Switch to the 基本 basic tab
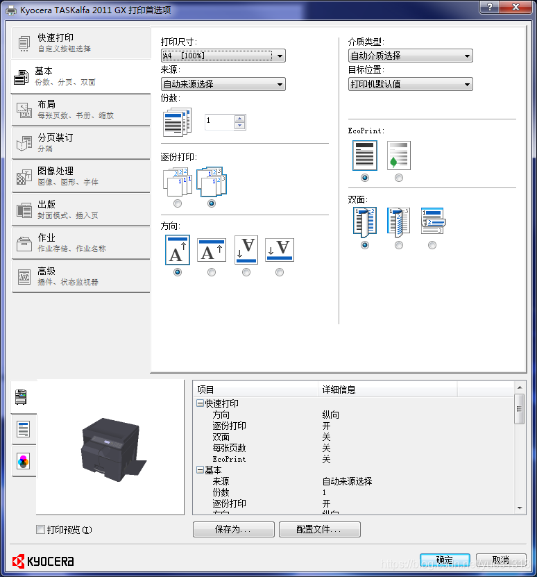537x577 pixels. coord(81,76)
